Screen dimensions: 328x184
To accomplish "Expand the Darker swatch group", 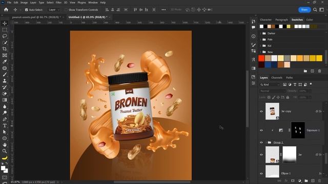I will point(261,33).
